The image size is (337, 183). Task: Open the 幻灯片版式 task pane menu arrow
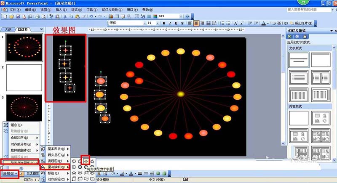[332, 31]
